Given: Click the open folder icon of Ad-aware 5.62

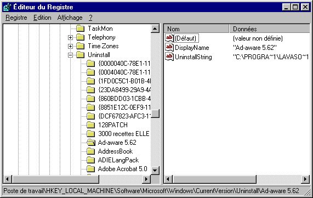Looking at the screenshot, I should [x=91, y=143].
